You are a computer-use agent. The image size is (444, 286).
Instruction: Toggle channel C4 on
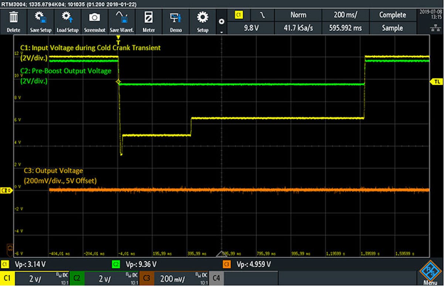[x=216, y=278]
